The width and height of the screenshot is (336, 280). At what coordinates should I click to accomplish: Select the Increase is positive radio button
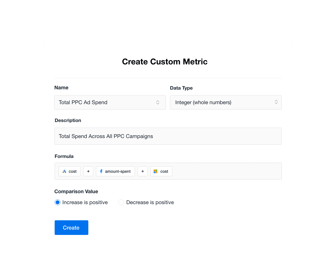pos(58,202)
